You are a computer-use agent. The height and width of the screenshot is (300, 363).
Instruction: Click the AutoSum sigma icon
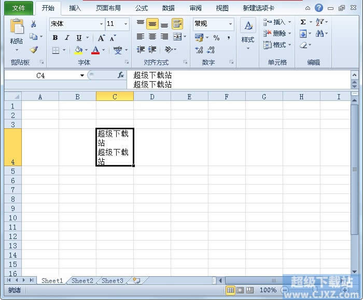(303, 22)
